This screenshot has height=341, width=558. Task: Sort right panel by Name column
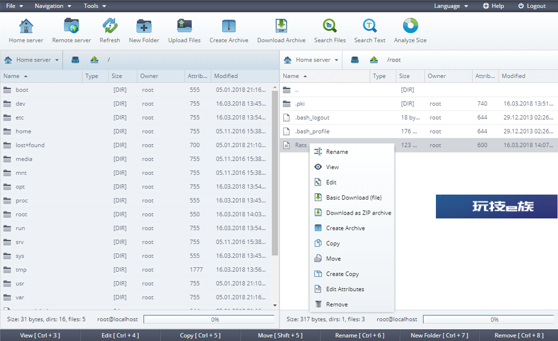tap(325, 76)
